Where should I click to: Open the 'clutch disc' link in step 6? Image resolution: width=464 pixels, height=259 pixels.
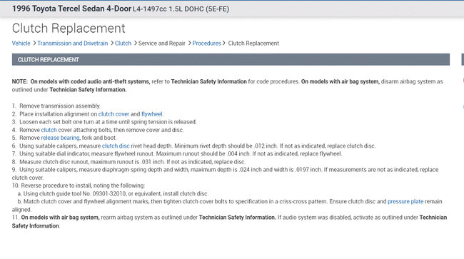tap(116, 146)
